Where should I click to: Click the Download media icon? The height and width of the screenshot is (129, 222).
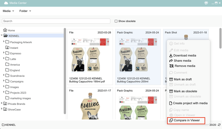[171, 55]
